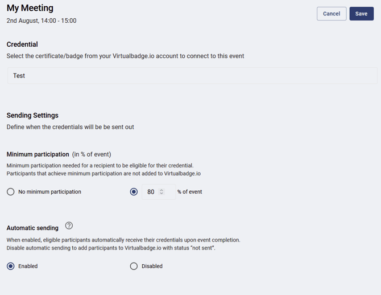Select the radio circle beside the 80 field
The image size is (381, 295).
pos(134,192)
